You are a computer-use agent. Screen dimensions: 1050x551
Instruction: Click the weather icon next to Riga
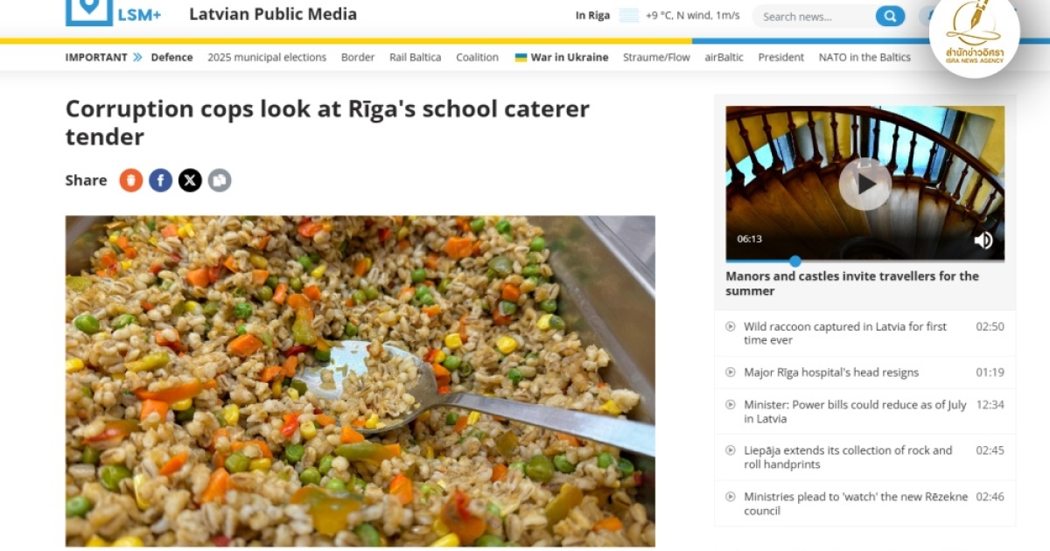pos(628,16)
